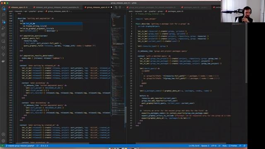Expand the 'spec' breadcrumb in the left editor
265x149 pixels.
11,11
